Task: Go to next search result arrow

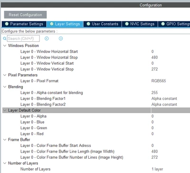Action: (x=61, y=38)
